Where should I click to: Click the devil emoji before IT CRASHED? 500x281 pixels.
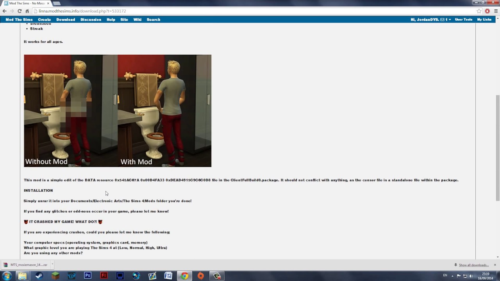[x=26, y=222]
